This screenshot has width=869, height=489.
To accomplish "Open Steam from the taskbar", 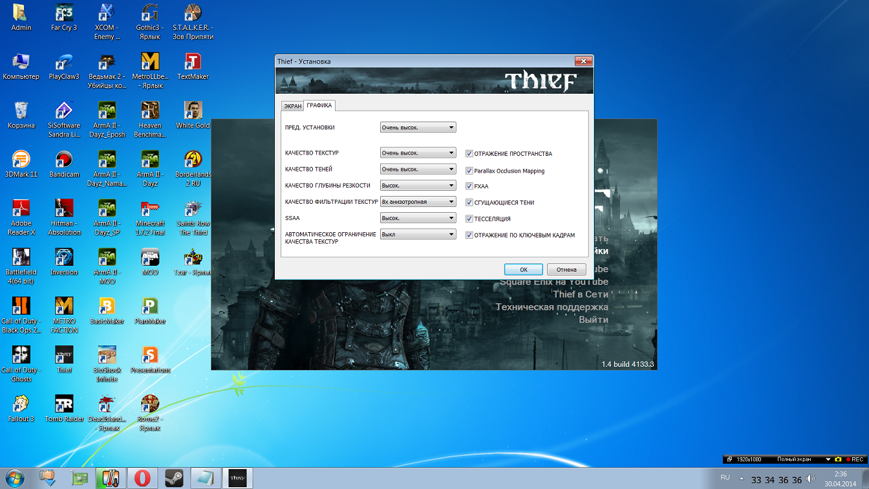I will (x=174, y=478).
